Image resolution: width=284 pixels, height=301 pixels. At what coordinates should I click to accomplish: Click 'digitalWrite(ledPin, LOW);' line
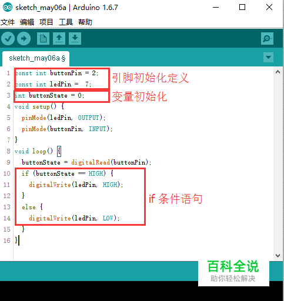pos(74,218)
